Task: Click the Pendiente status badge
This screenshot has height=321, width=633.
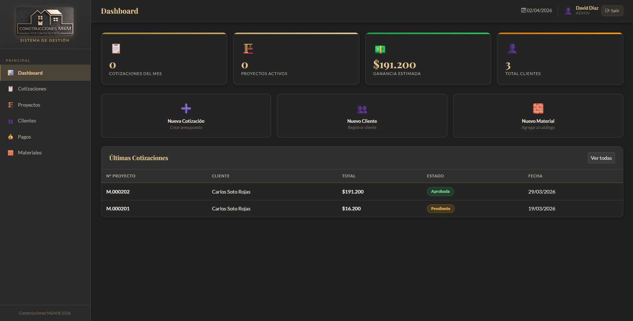Action: [x=441, y=209]
